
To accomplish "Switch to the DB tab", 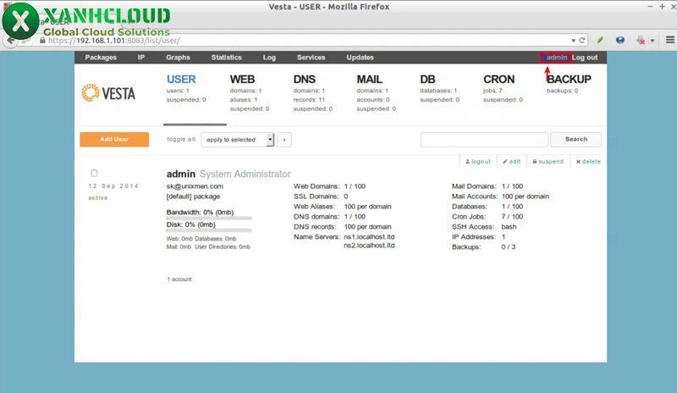I will click(427, 80).
